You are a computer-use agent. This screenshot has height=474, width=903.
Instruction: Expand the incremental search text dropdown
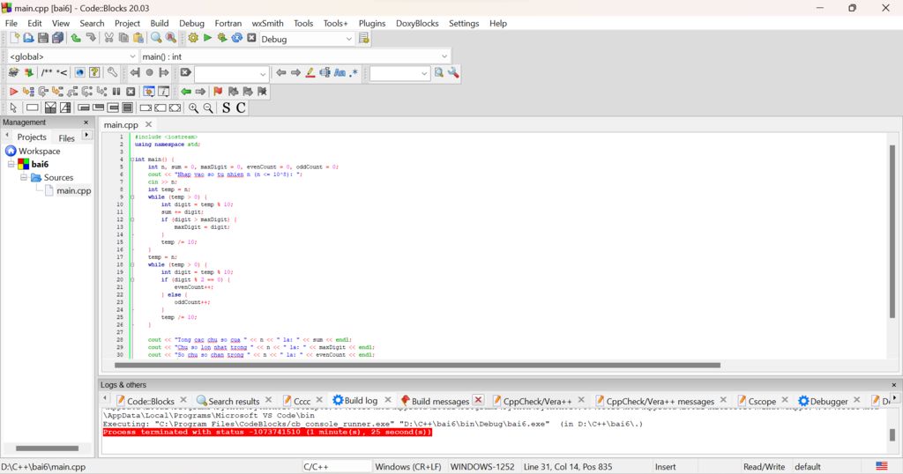[x=263, y=74]
